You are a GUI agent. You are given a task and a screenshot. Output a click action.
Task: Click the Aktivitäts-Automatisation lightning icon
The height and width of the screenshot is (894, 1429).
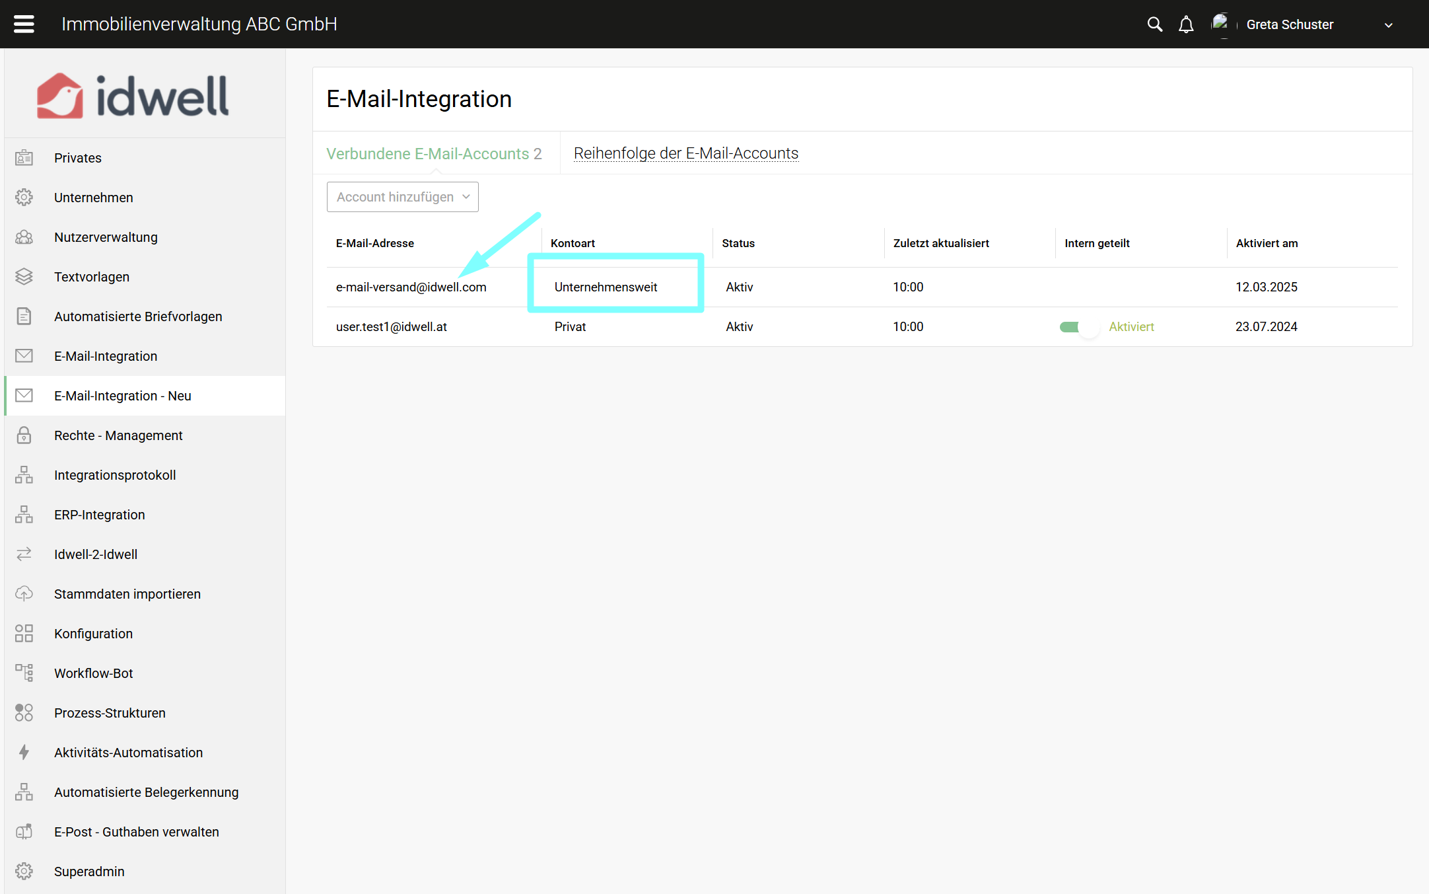coord(24,752)
